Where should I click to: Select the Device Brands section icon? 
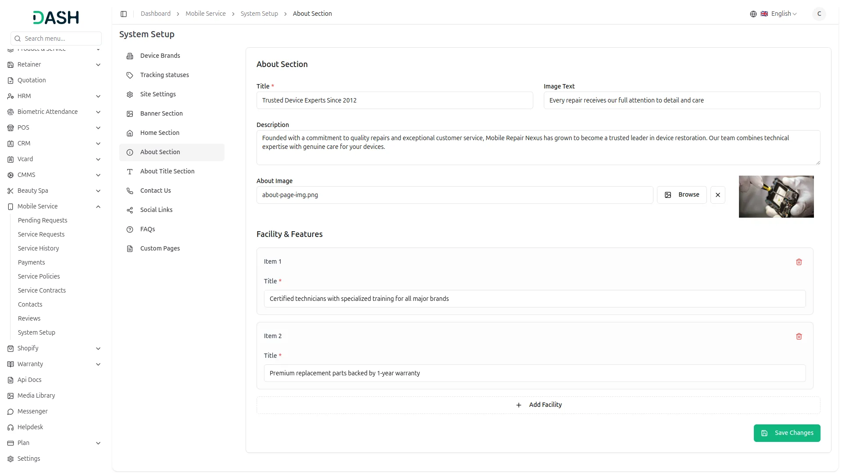tap(129, 56)
